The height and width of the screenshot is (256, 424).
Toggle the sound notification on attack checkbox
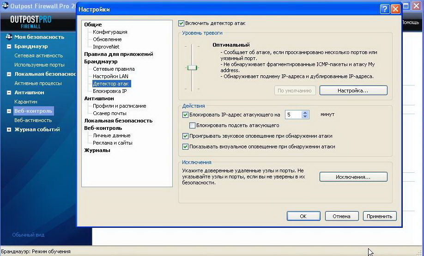(186, 136)
